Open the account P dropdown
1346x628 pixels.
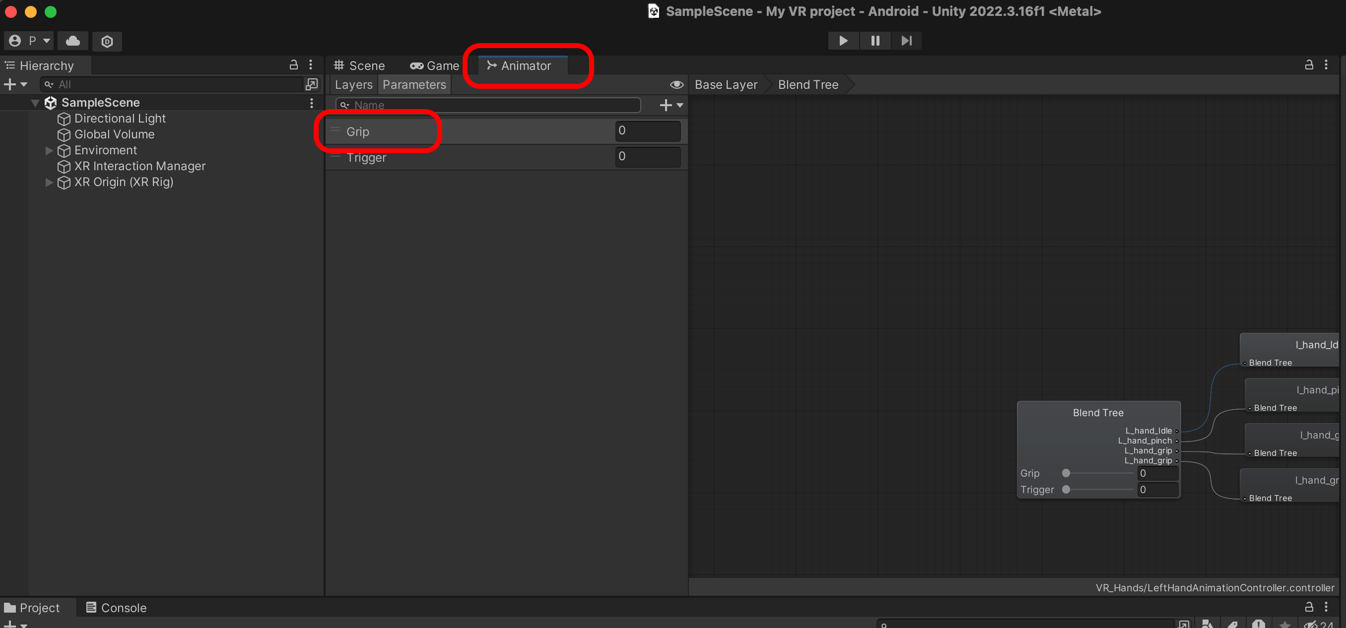coord(30,41)
